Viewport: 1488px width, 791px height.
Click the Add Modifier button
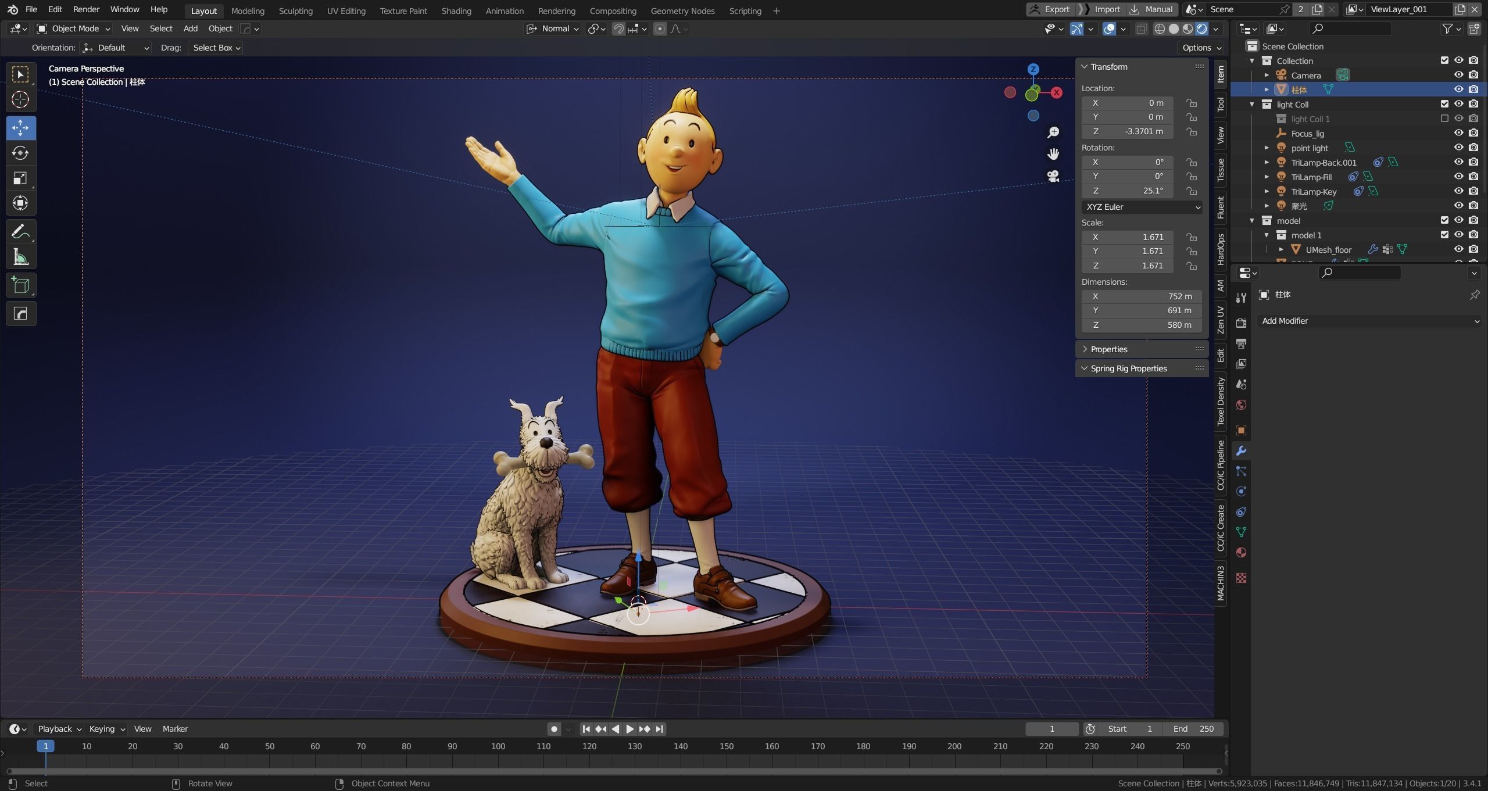click(1368, 321)
